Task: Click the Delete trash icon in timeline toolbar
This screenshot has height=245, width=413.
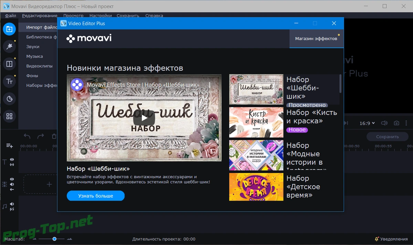Action: 54,136
